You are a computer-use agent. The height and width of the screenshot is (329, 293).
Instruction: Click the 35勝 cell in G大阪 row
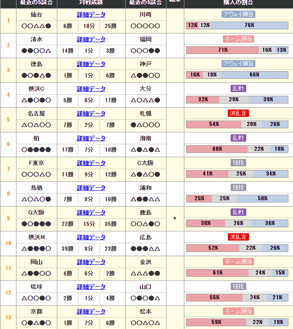111,224
